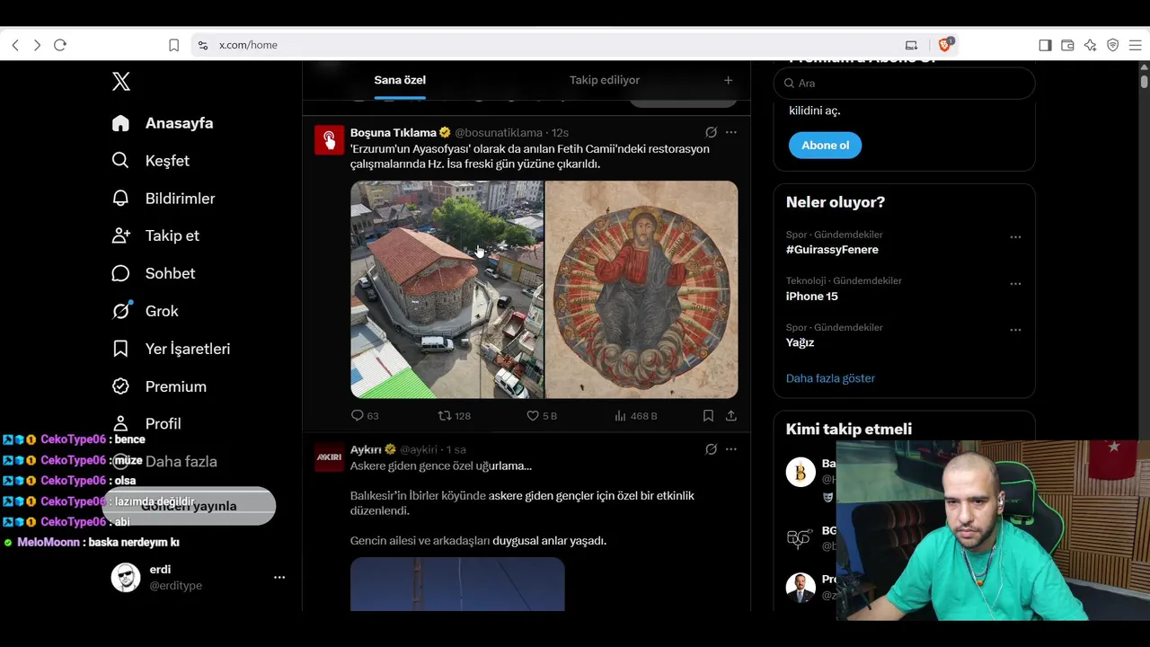Click the page vertical scrollbar thumb
The image size is (1150, 647).
tap(1144, 81)
